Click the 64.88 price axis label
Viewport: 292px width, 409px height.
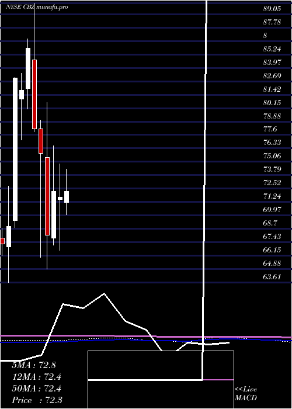(272, 263)
